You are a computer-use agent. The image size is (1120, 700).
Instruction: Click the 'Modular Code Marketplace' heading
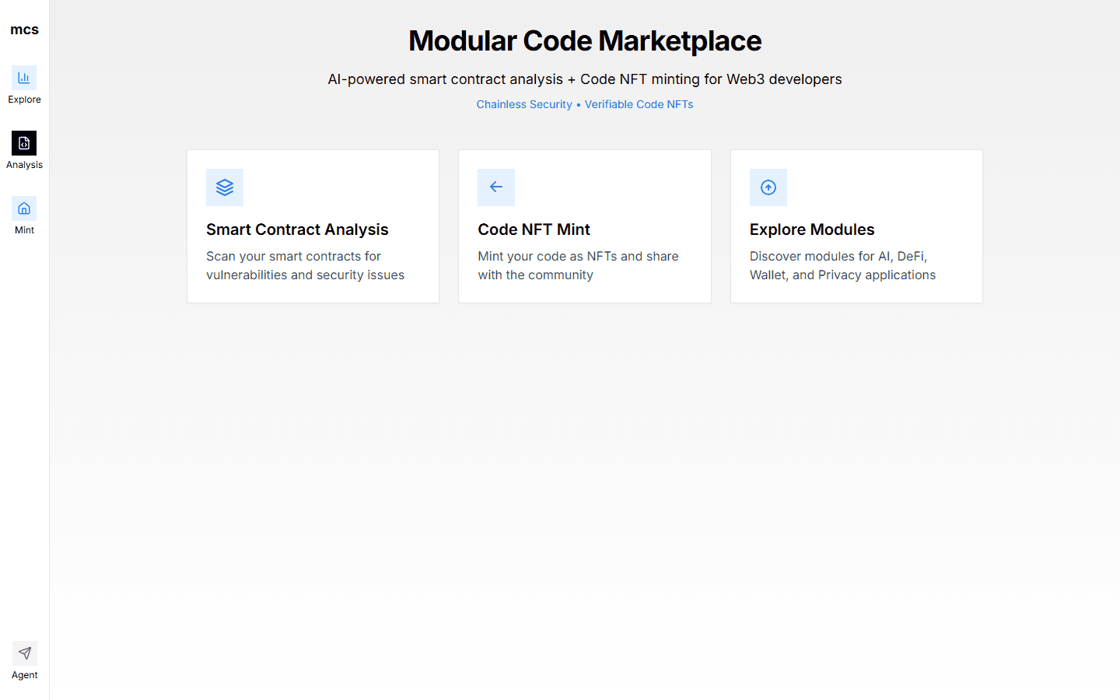pyautogui.click(x=585, y=40)
